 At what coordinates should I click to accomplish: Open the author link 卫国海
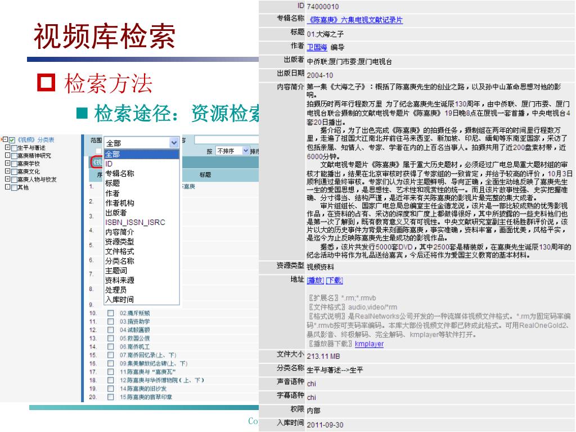pyautogui.click(x=317, y=47)
